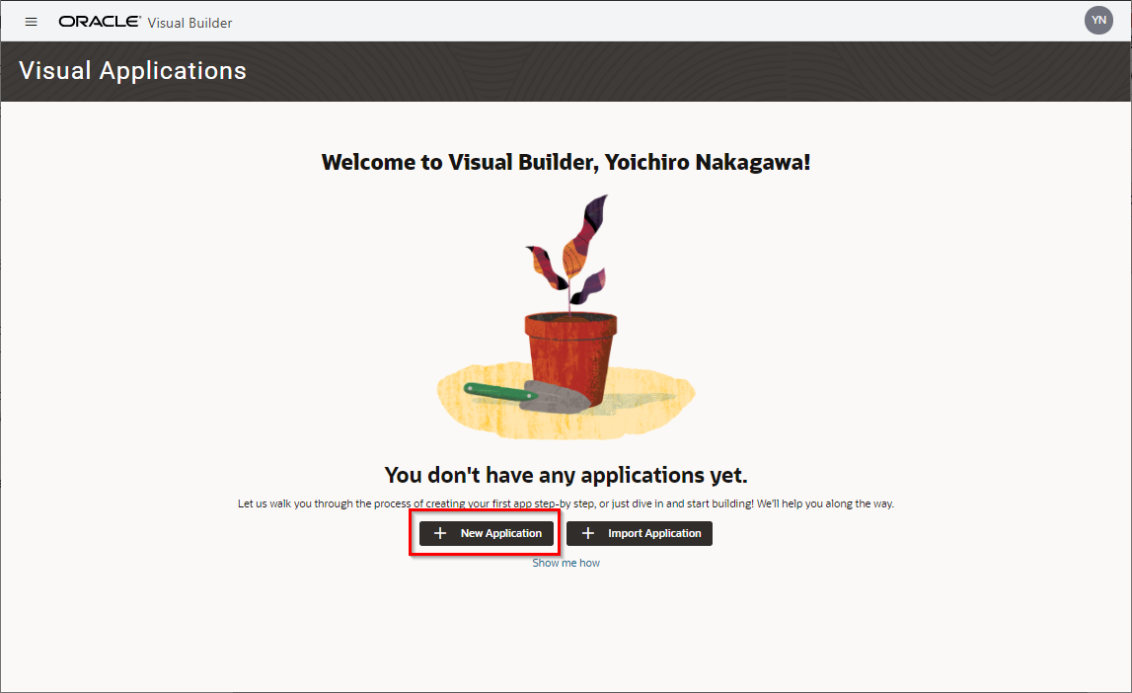Click the empty white top navigation bar
This screenshot has width=1132, height=693.
pyautogui.click(x=641, y=21)
